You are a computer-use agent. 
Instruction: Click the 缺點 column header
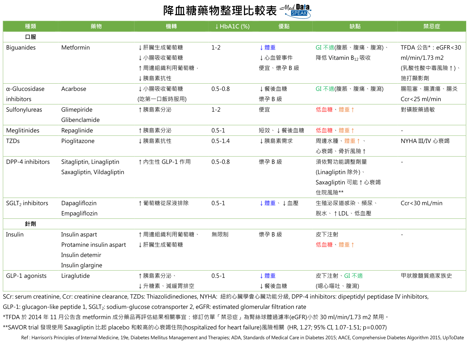coord(355,26)
